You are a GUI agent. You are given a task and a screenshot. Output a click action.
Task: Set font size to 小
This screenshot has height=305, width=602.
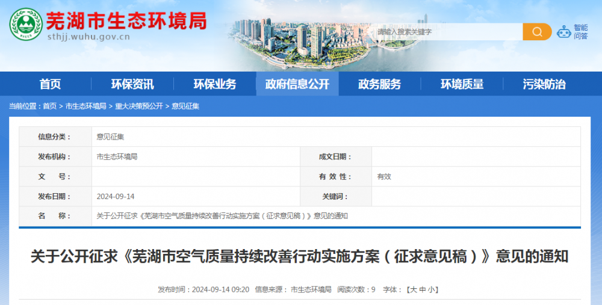[x=431, y=289]
